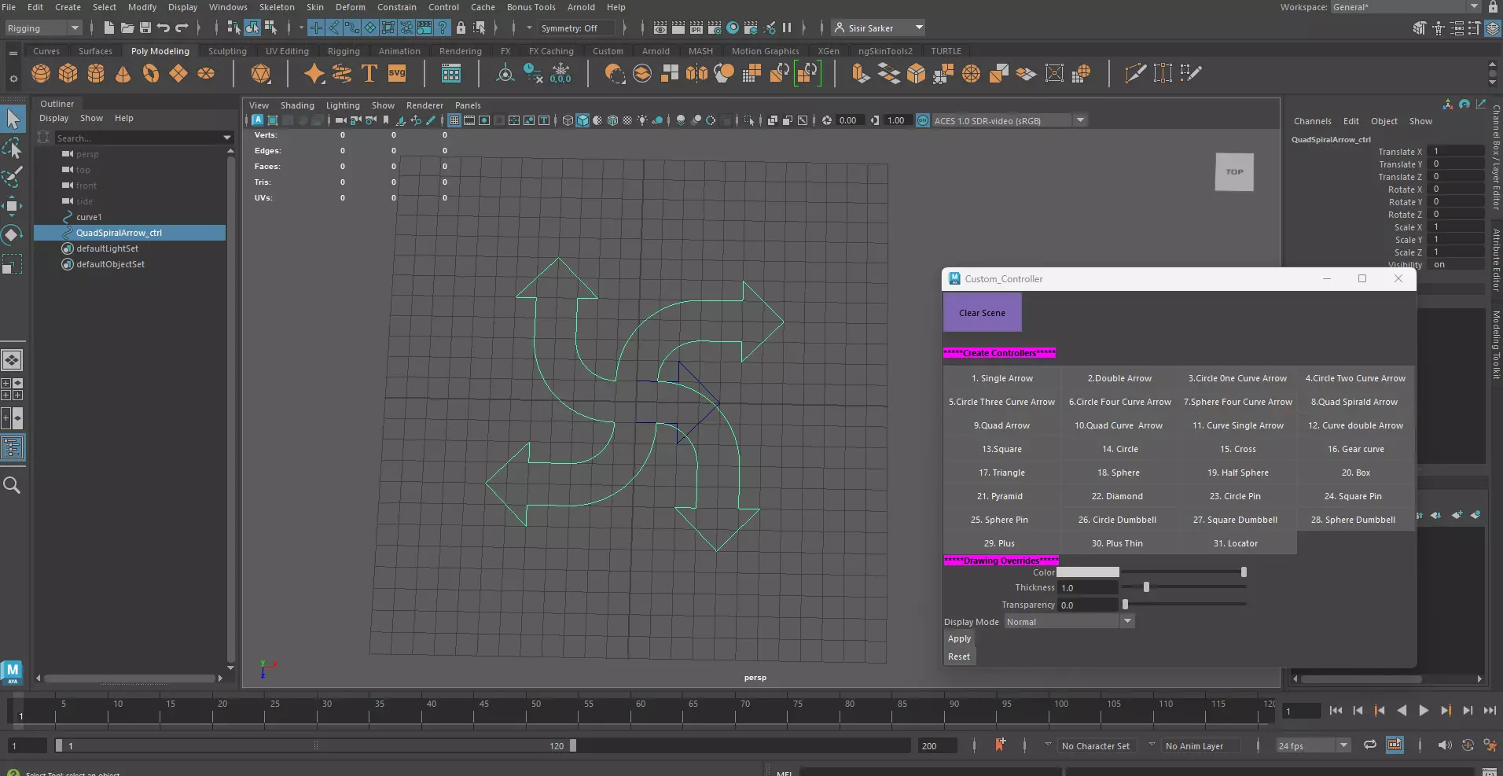Toggle the timeline sound speaker button
The height and width of the screenshot is (776, 1503).
point(1445,745)
